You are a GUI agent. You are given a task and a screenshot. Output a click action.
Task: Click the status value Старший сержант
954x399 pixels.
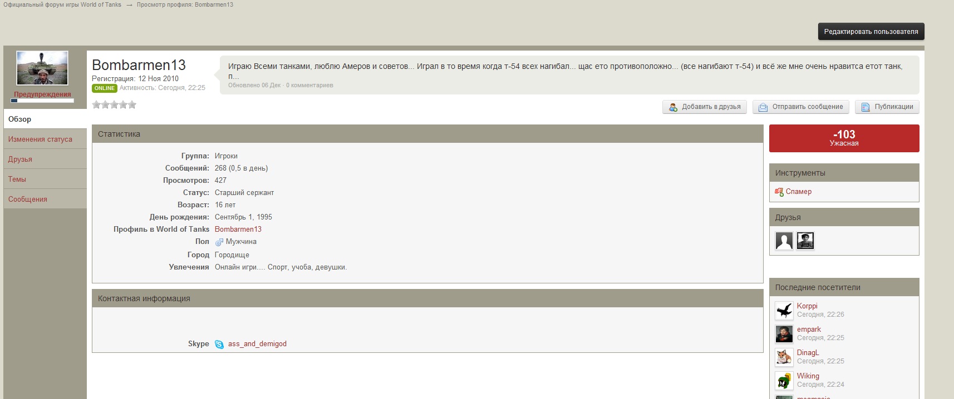click(244, 193)
